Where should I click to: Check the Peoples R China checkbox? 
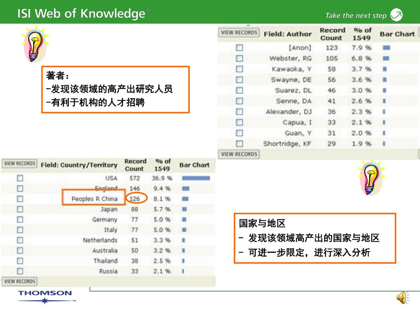pyautogui.click(x=20, y=199)
